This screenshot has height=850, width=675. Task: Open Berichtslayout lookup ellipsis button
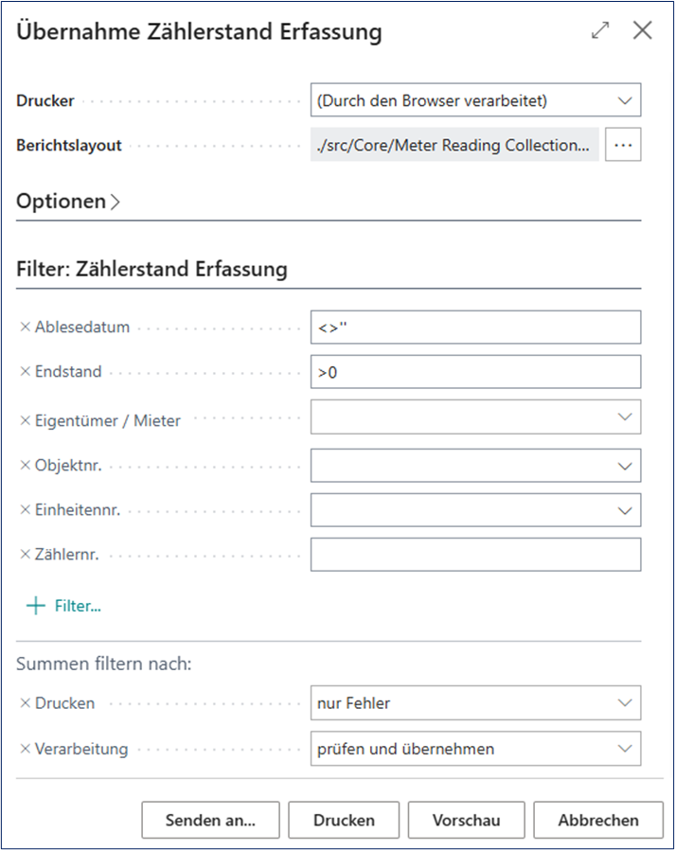[x=623, y=145]
